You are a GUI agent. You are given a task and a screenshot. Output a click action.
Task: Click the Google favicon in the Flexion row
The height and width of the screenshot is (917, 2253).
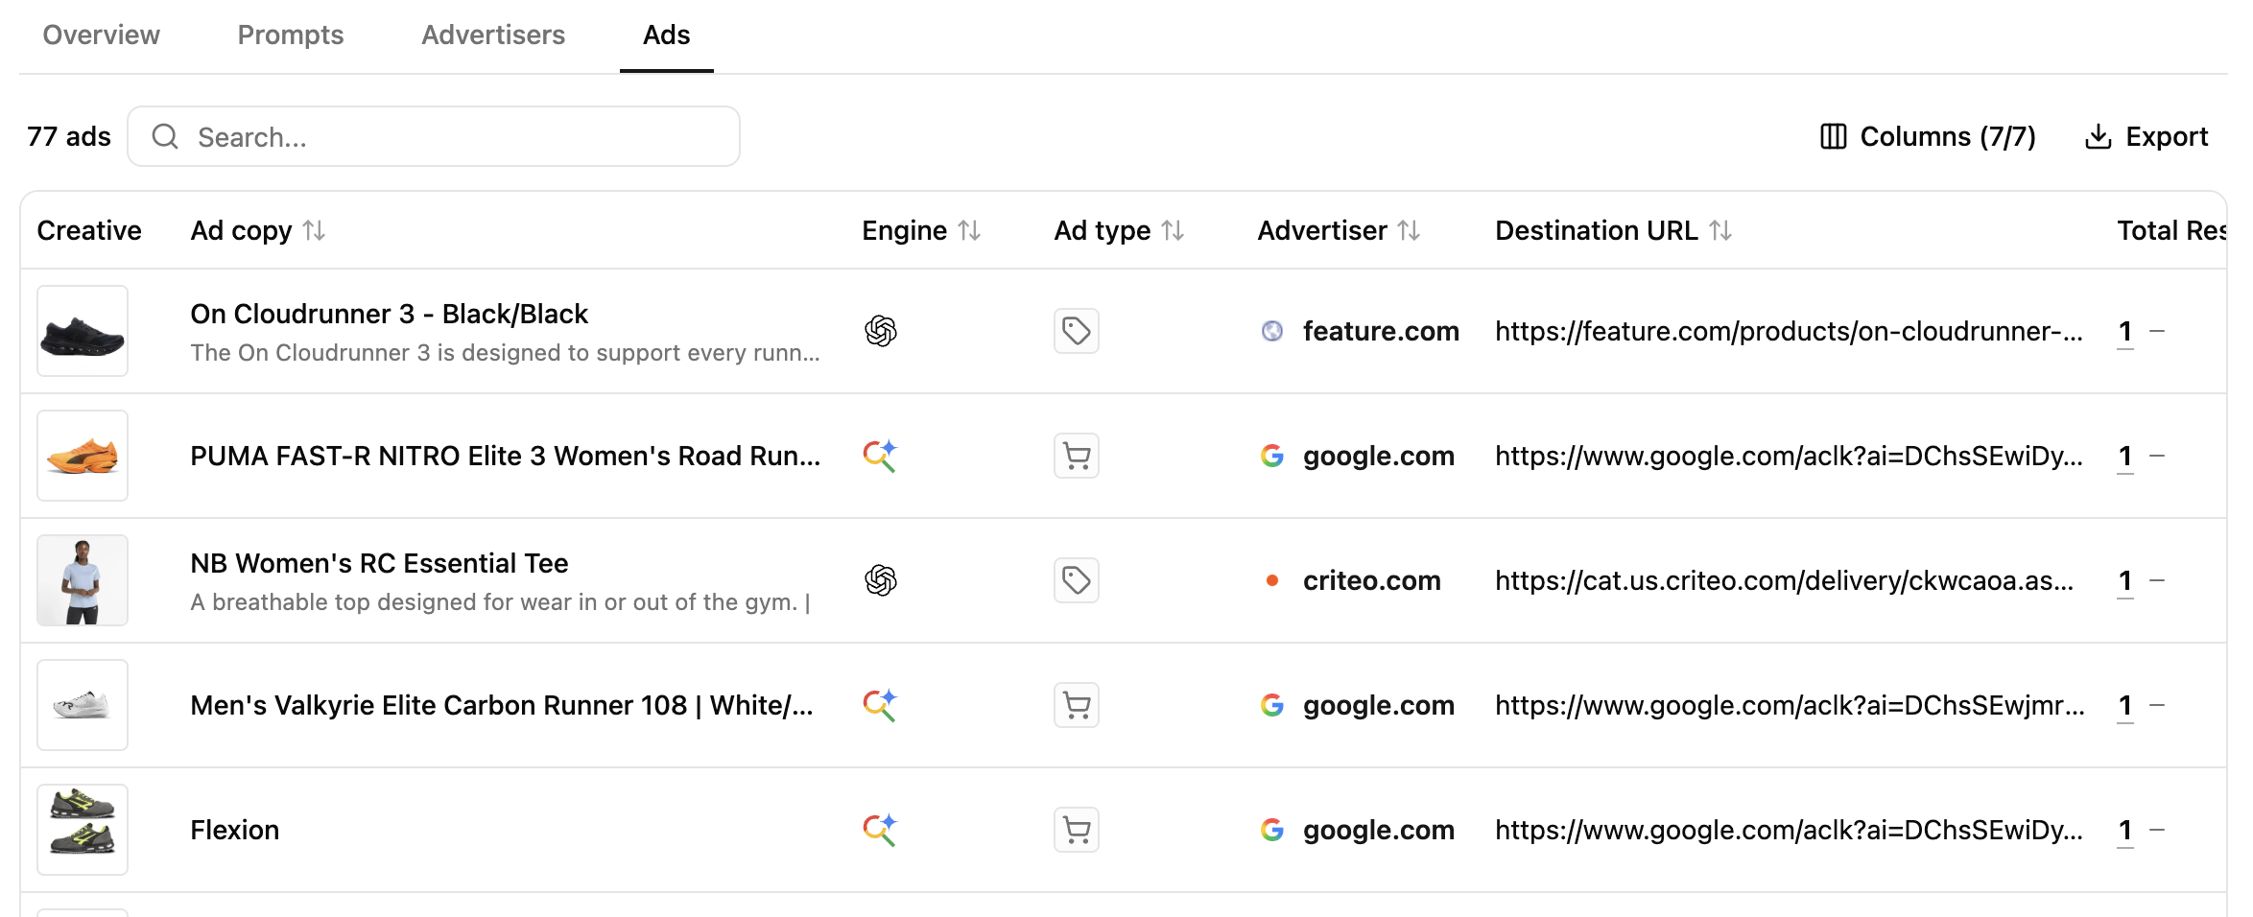tap(1272, 830)
